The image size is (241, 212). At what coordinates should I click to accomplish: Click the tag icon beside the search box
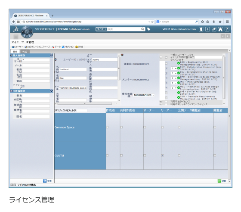[x=148, y=29]
